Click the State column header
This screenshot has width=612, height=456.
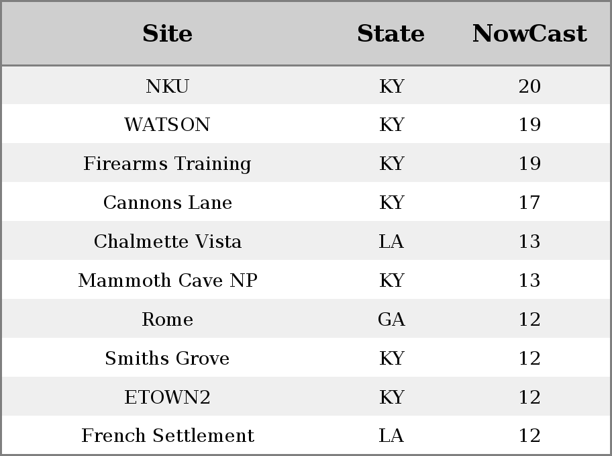391,33
